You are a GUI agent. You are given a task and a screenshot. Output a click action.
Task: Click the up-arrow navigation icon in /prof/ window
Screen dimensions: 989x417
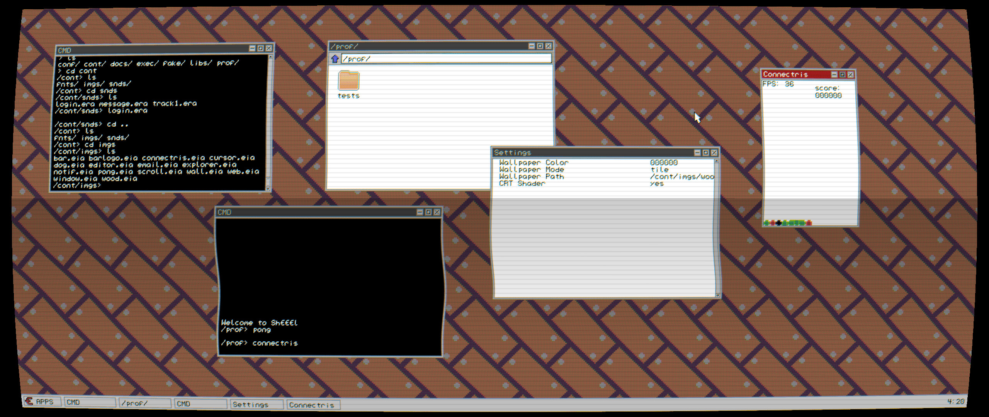[335, 59]
